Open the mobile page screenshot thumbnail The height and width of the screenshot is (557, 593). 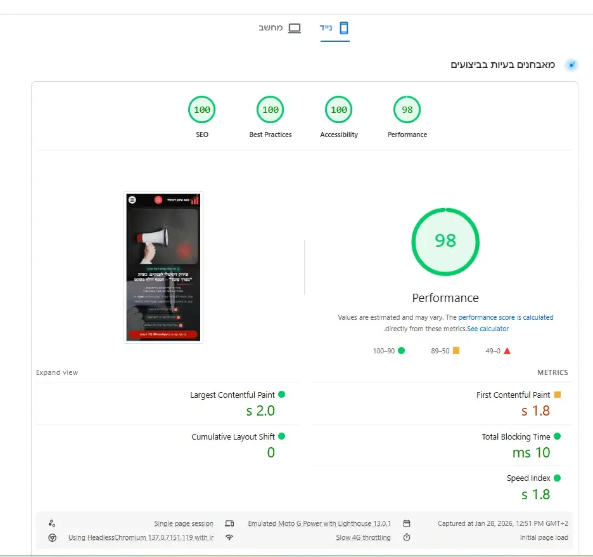point(163,267)
